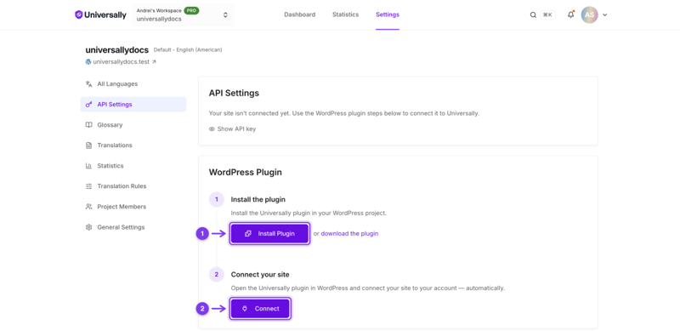The width and height of the screenshot is (680, 331).
Task: Click the AS user avatar
Action: click(589, 14)
